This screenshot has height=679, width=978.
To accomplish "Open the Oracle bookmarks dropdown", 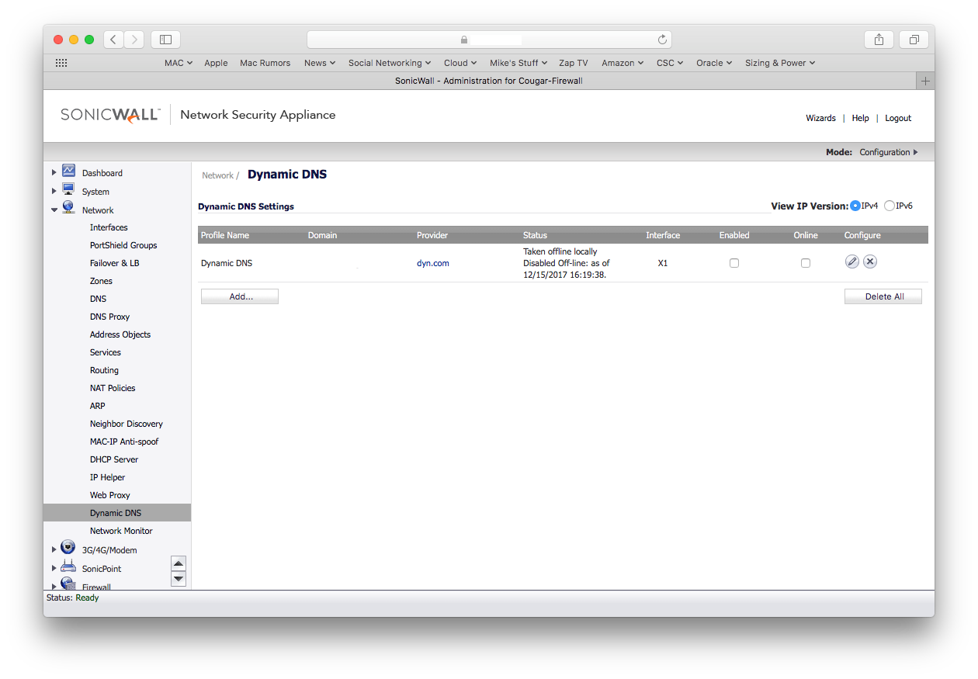I will click(714, 63).
